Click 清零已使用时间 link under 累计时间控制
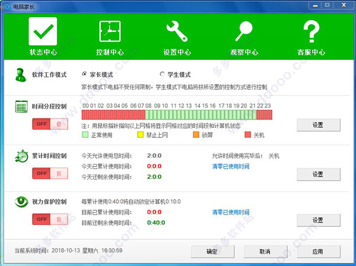 coord(231,166)
